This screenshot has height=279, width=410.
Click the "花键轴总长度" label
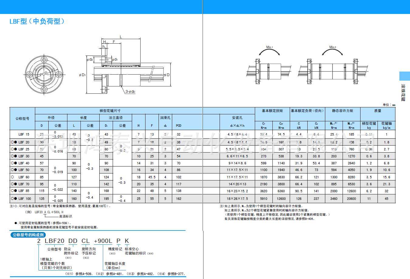tap(115, 264)
